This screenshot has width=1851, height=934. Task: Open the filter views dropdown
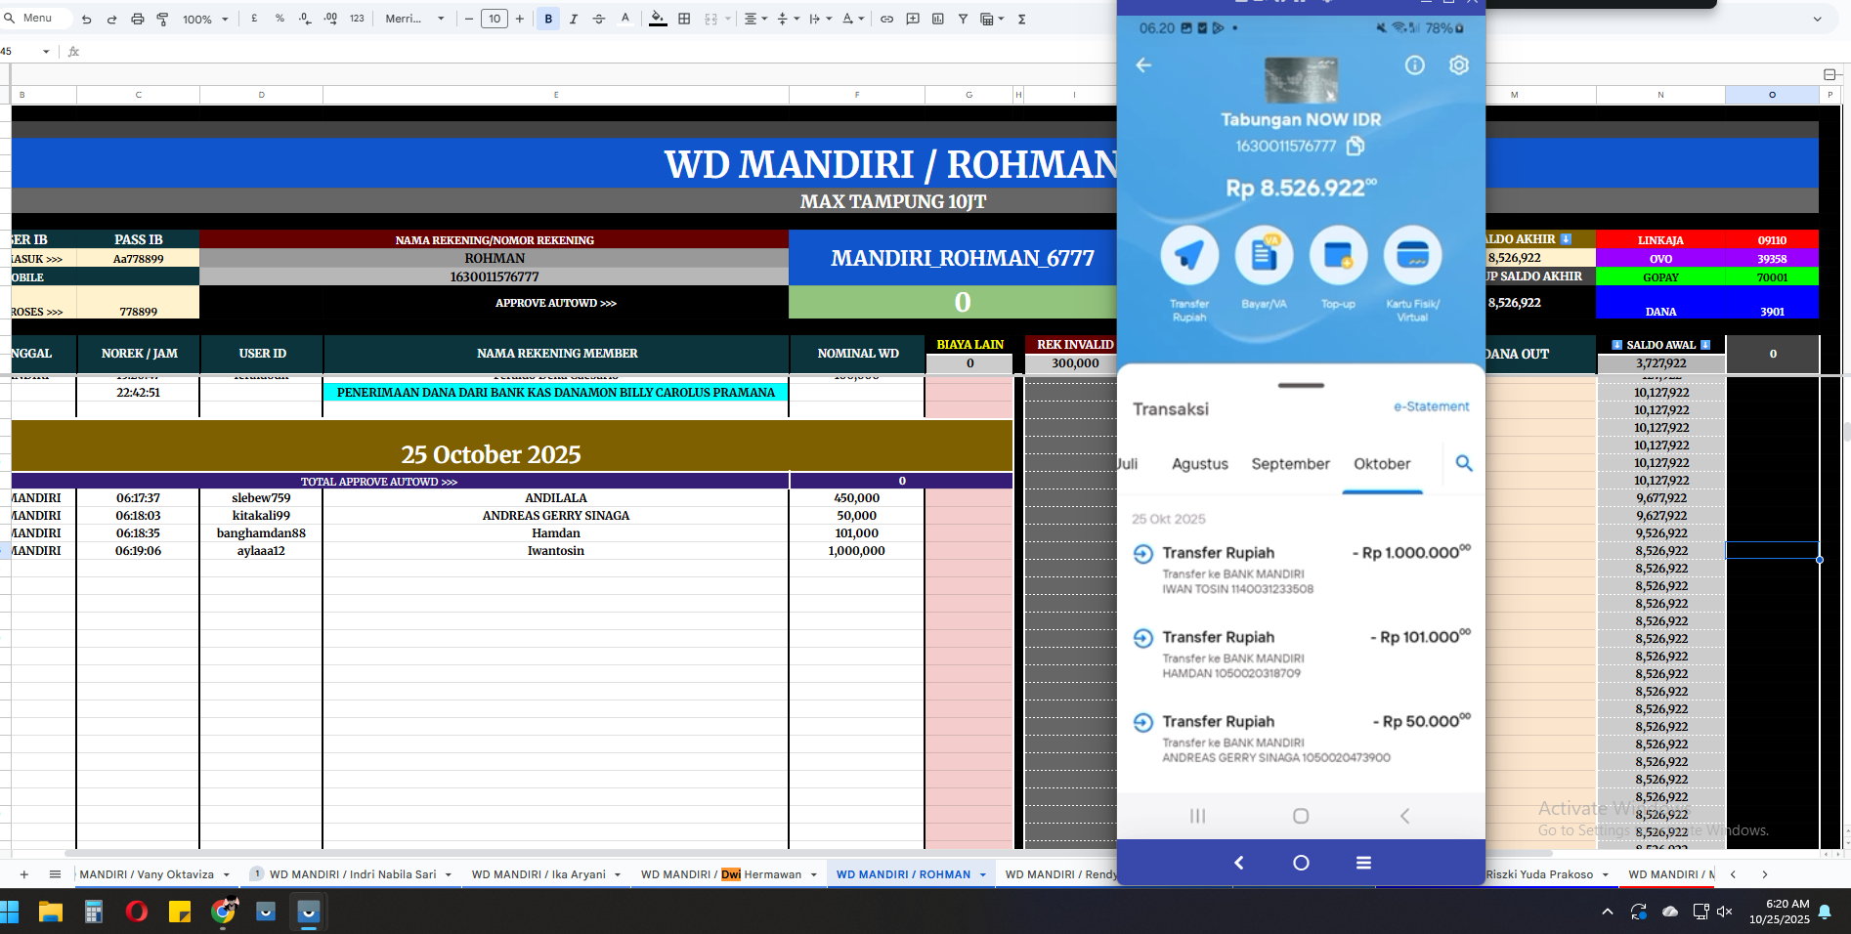[x=992, y=19]
